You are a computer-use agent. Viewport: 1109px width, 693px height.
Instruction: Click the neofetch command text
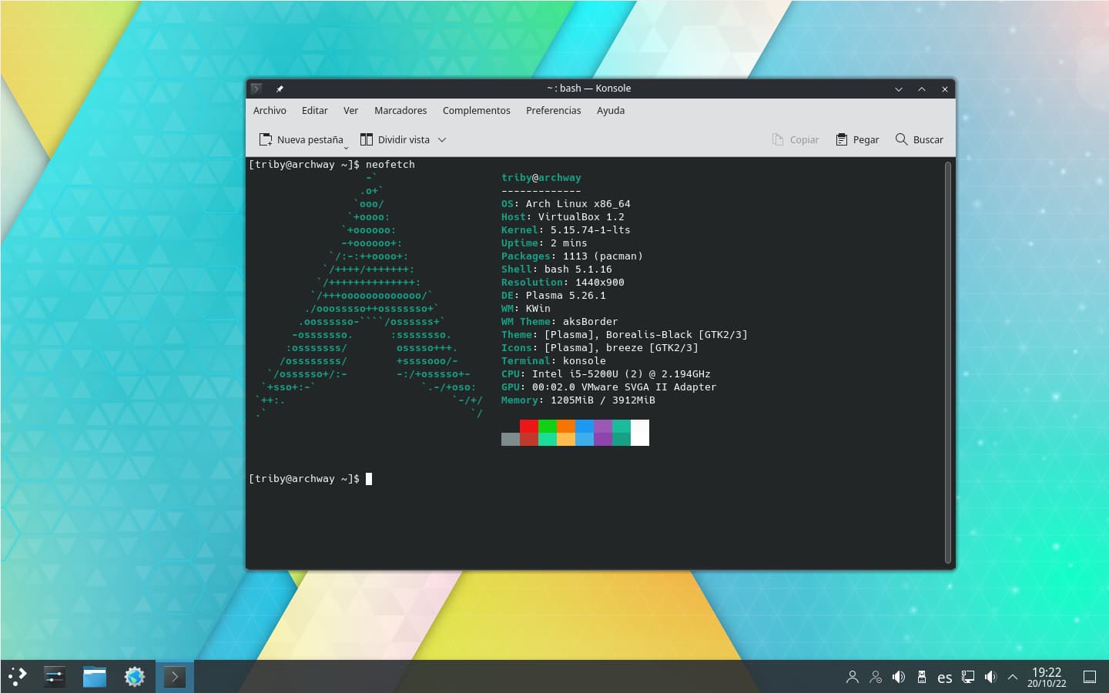click(390, 165)
